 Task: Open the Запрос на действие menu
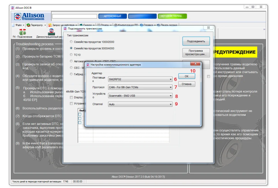click(x=62, y=25)
